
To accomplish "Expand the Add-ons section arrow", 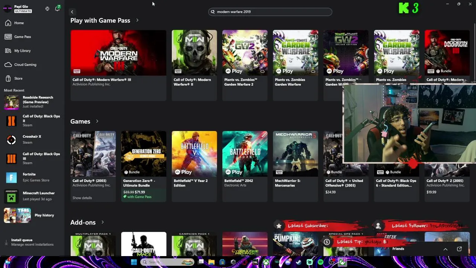I will tap(103, 222).
